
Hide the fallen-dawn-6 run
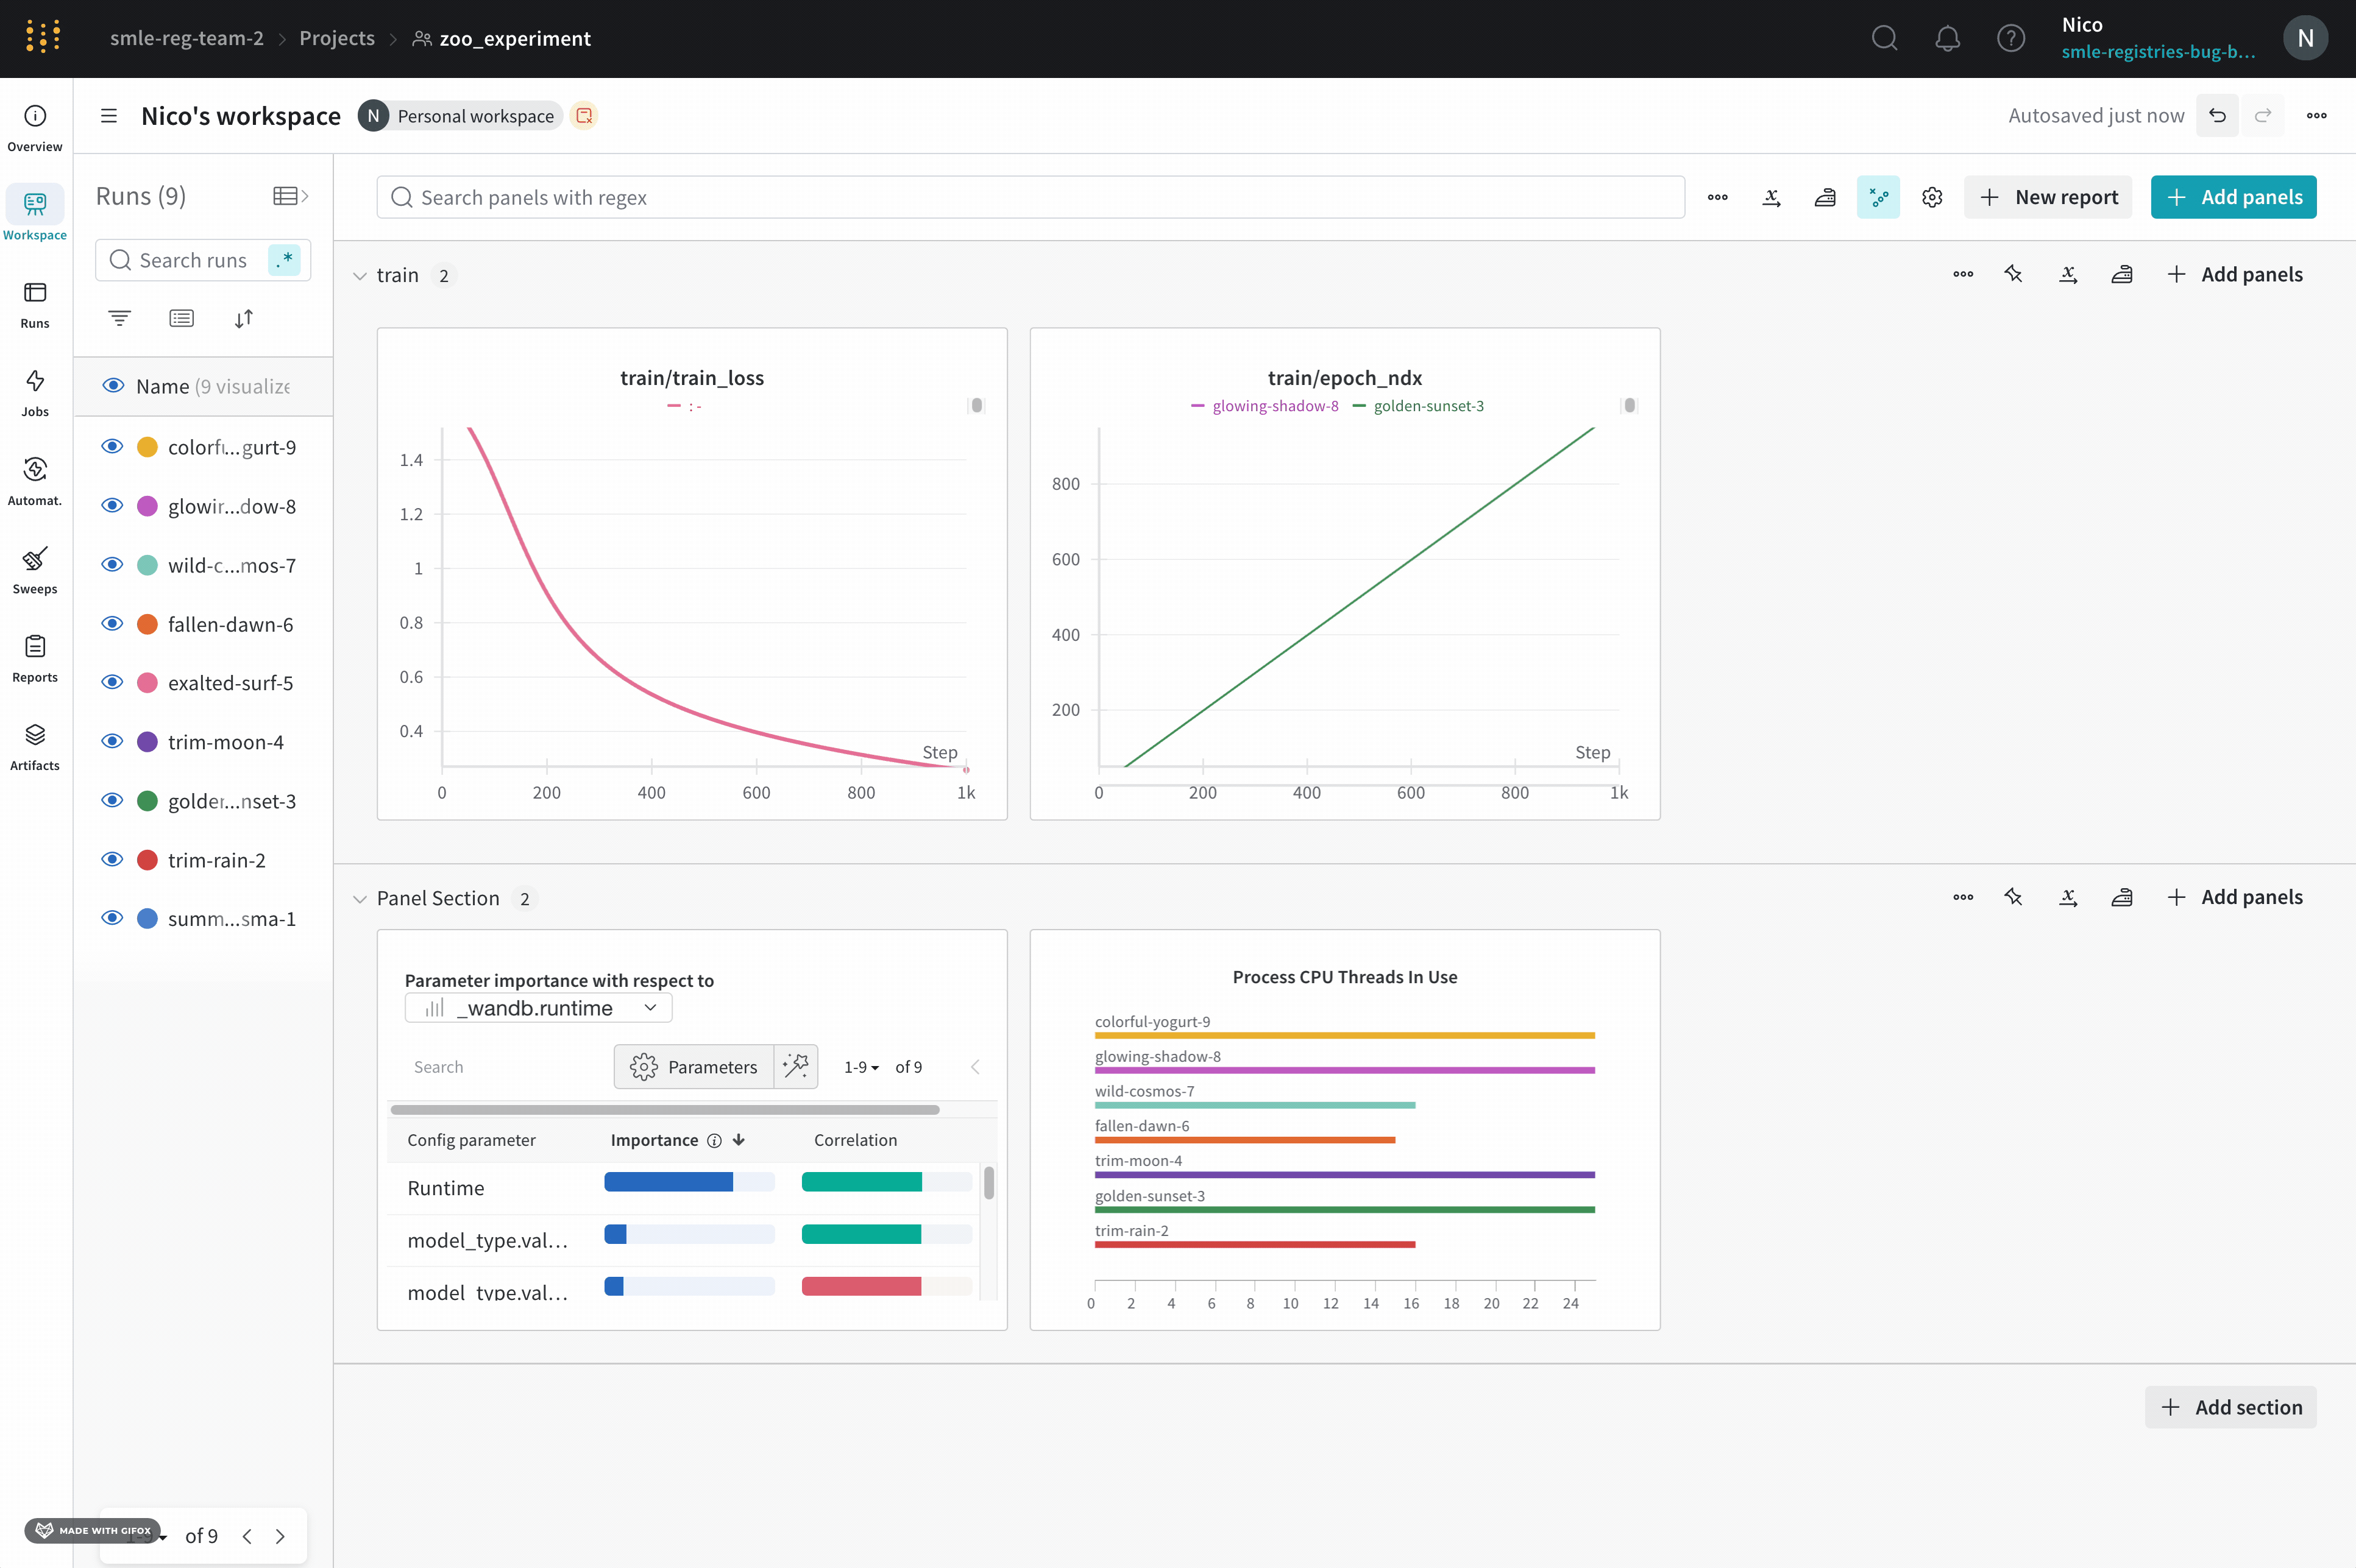click(112, 623)
